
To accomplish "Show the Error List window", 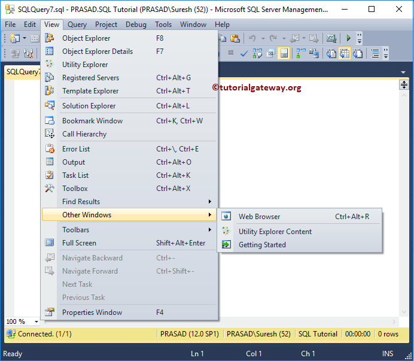I will (130, 149).
